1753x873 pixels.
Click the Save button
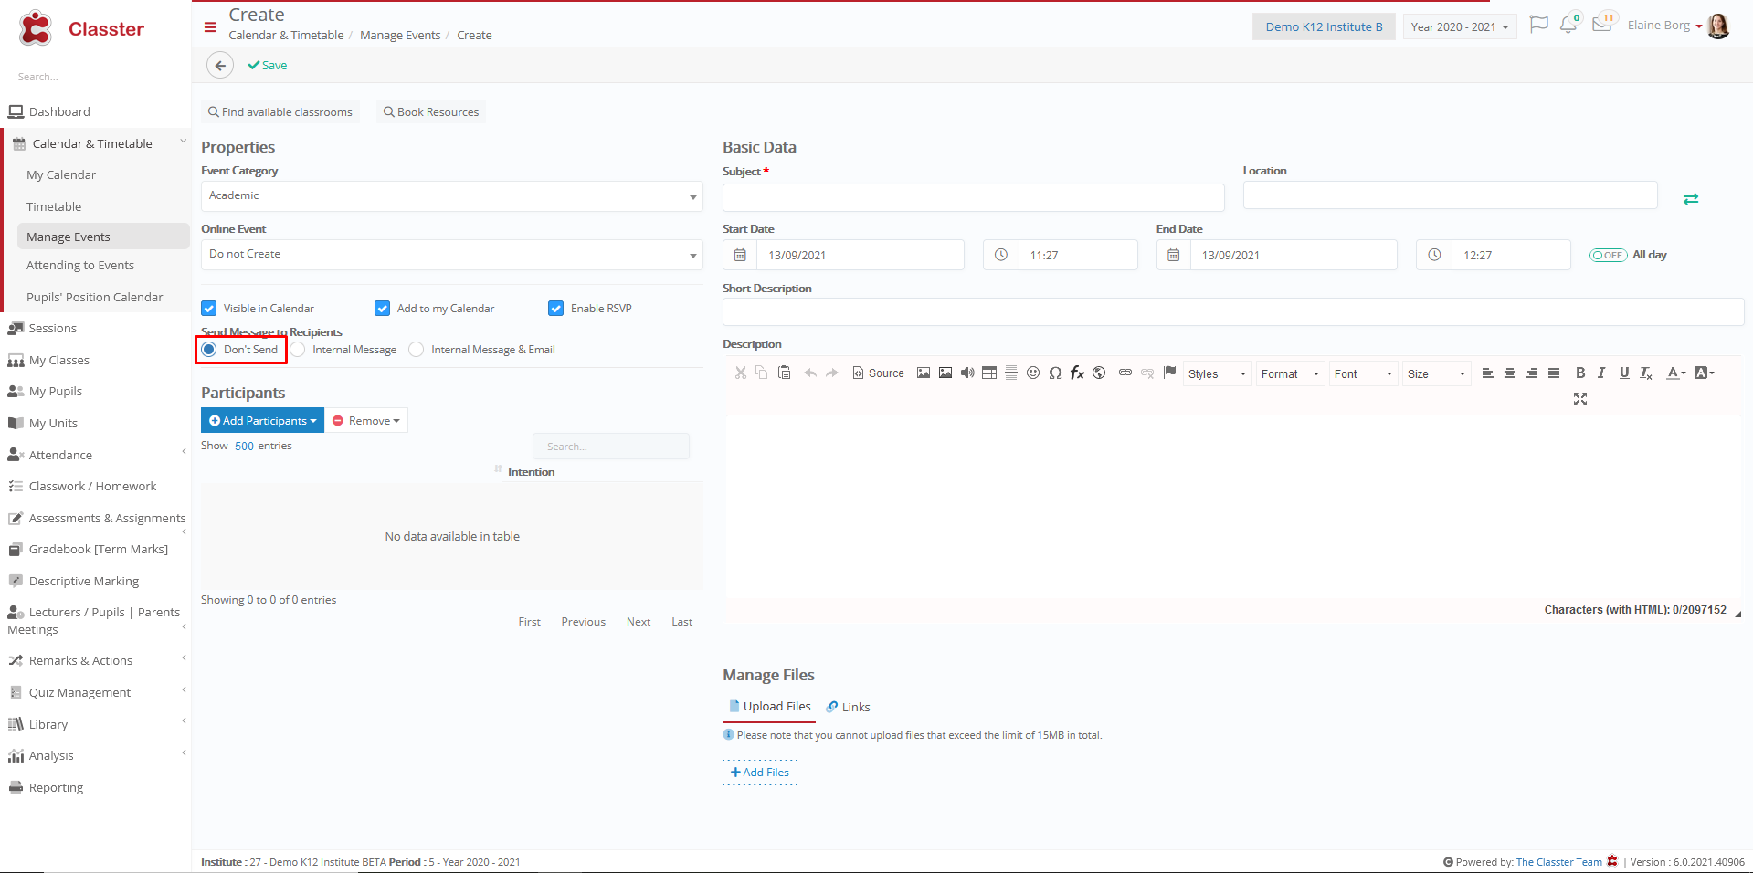(x=268, y=66)
